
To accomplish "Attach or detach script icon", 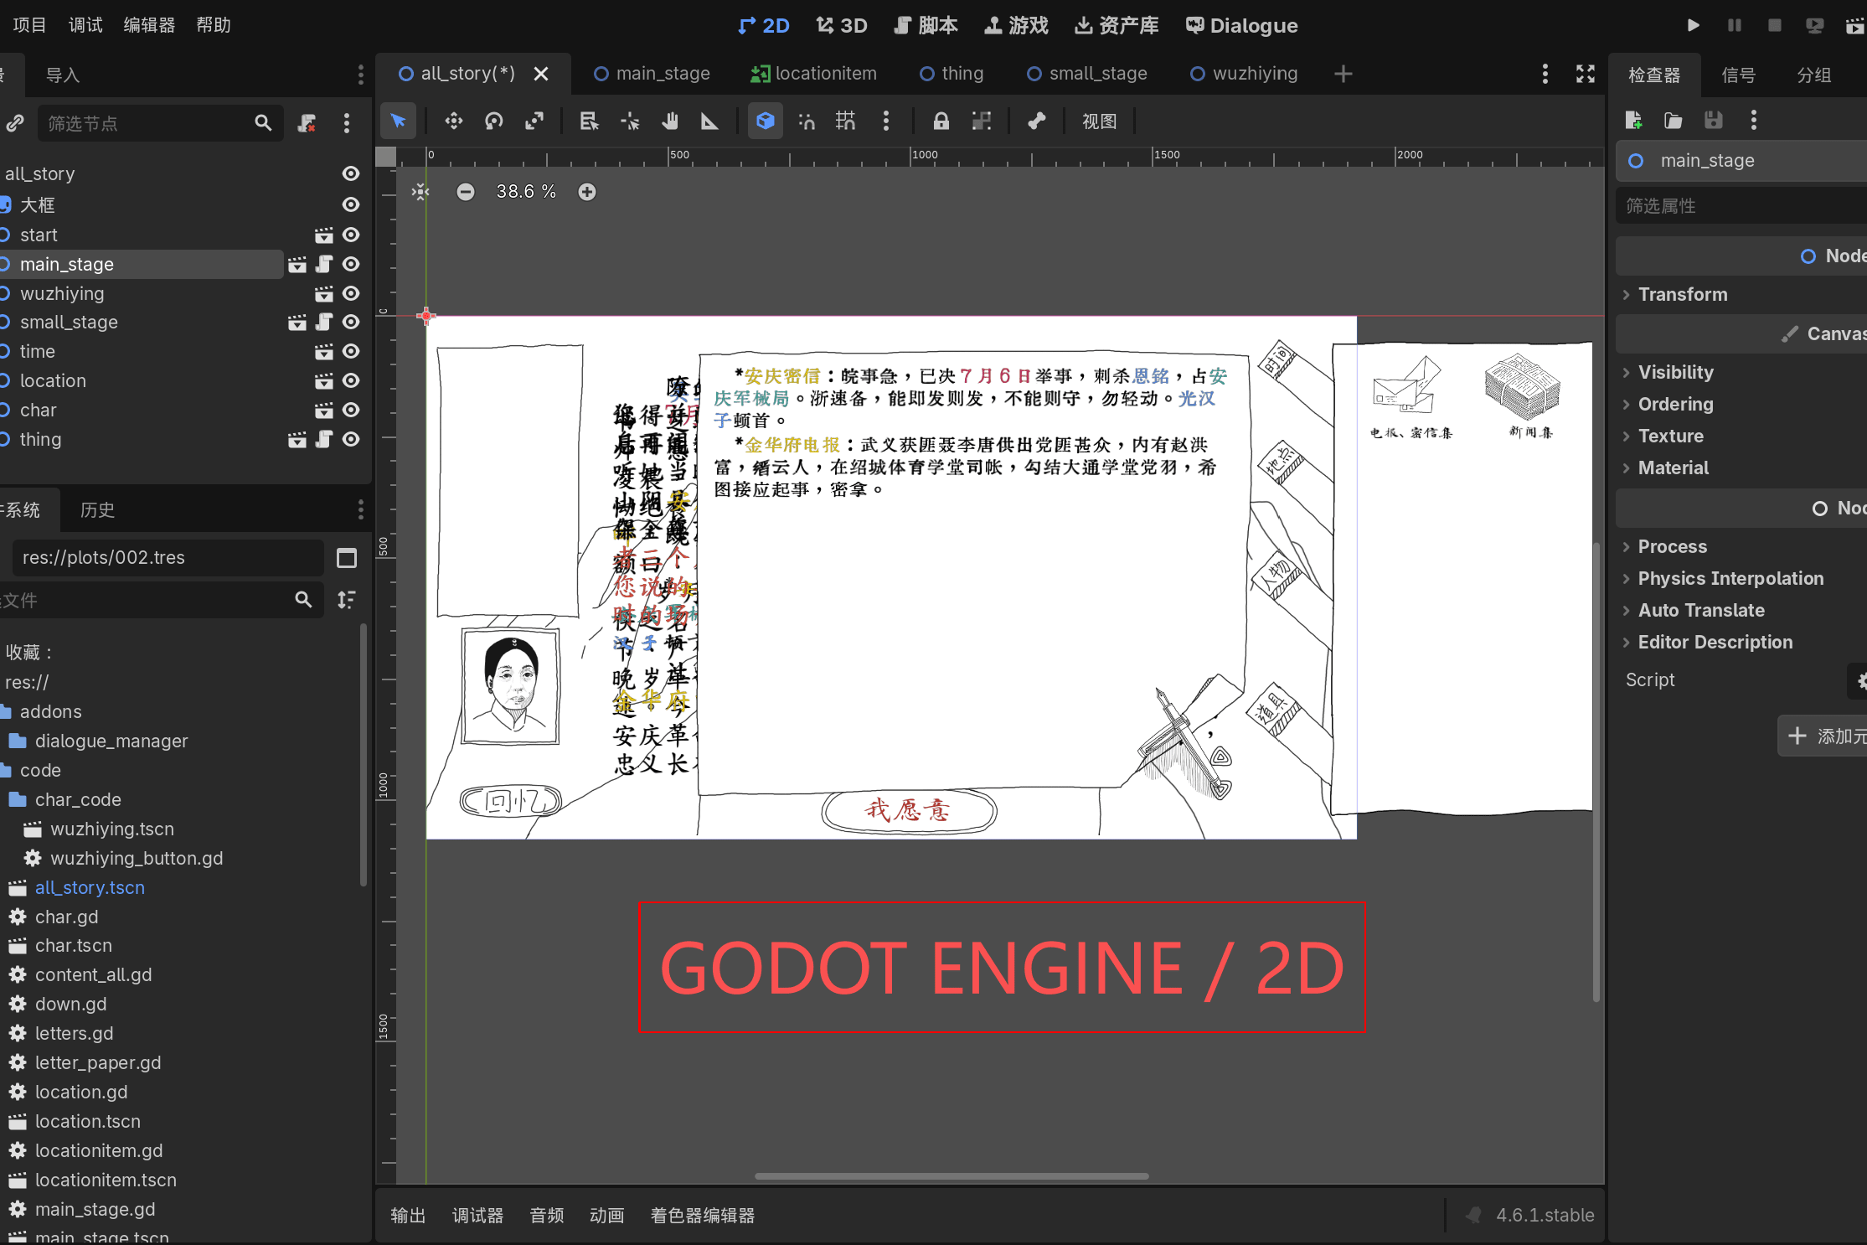I will [x=307, y=123].
